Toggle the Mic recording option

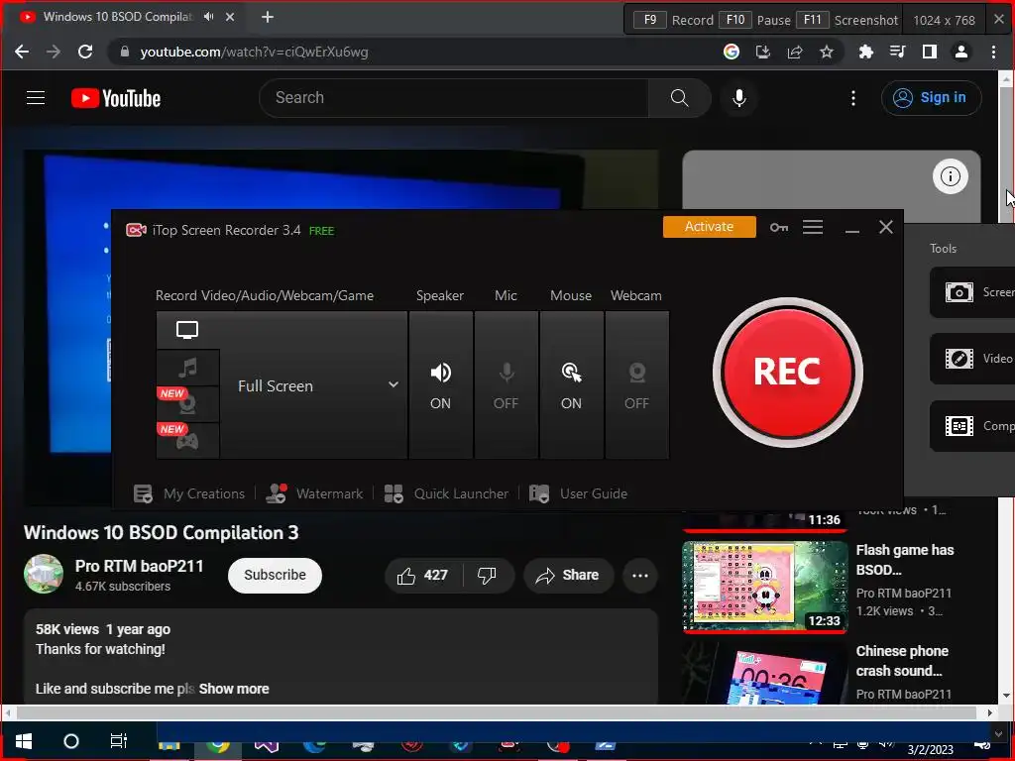click(507, 385)
